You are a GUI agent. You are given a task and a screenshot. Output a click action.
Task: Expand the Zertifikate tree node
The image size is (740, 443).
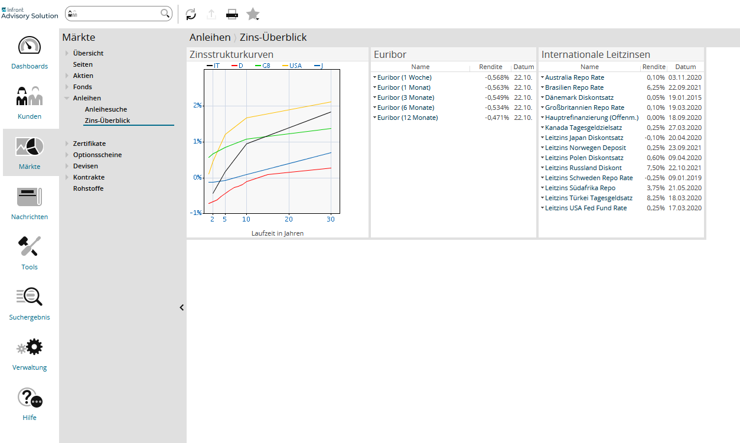[x=67, y=144]
